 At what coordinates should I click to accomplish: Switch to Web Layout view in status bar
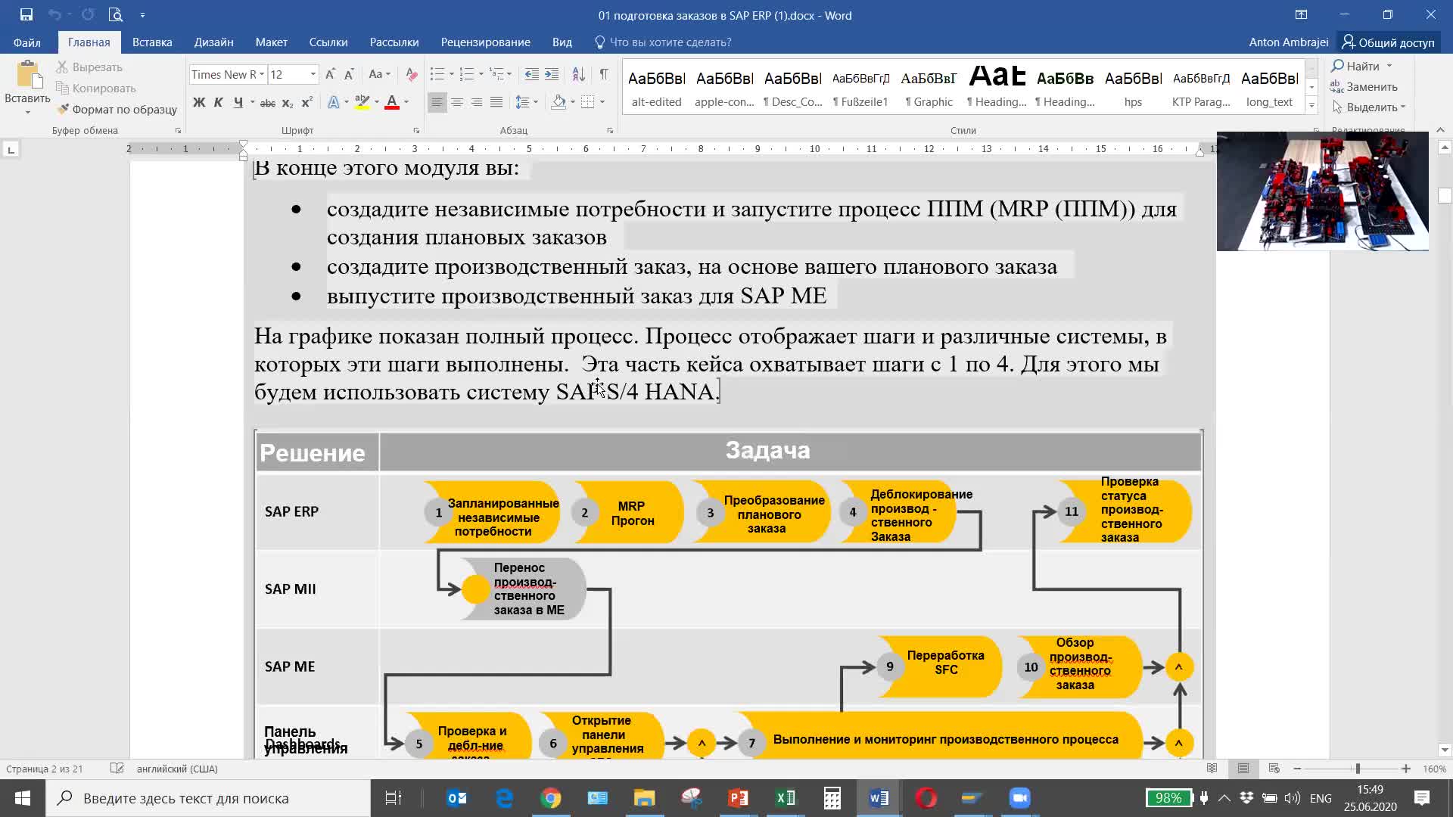(1274, 769)
